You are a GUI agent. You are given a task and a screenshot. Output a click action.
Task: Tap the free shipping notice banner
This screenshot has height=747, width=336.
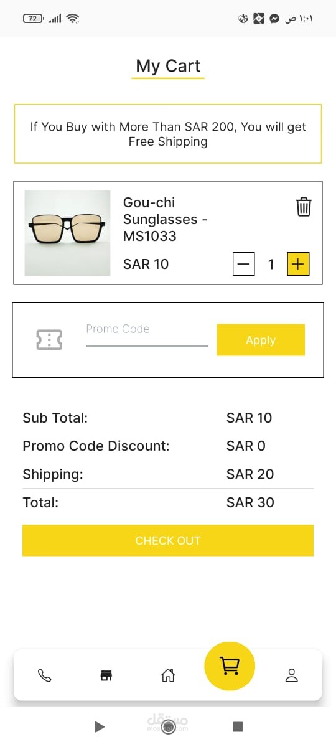pos(168,134)
